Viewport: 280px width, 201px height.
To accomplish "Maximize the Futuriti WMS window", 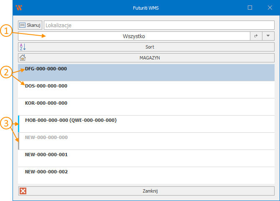I will [x=250, y=8].
